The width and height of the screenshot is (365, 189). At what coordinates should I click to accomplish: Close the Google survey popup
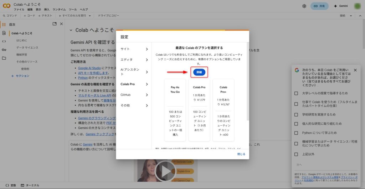click(355, 70)
